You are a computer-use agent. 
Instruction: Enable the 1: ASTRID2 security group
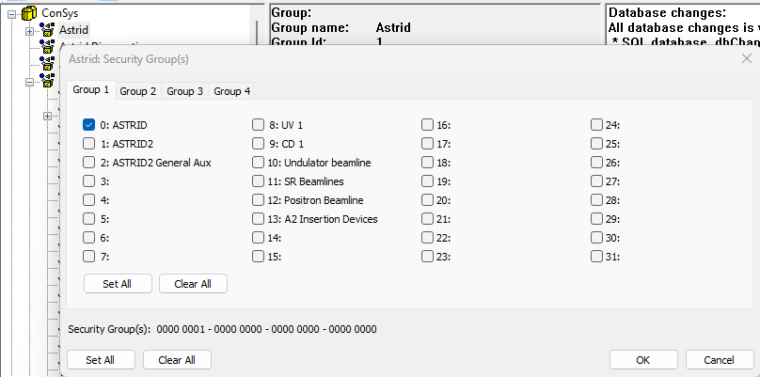tap(89, 144)
